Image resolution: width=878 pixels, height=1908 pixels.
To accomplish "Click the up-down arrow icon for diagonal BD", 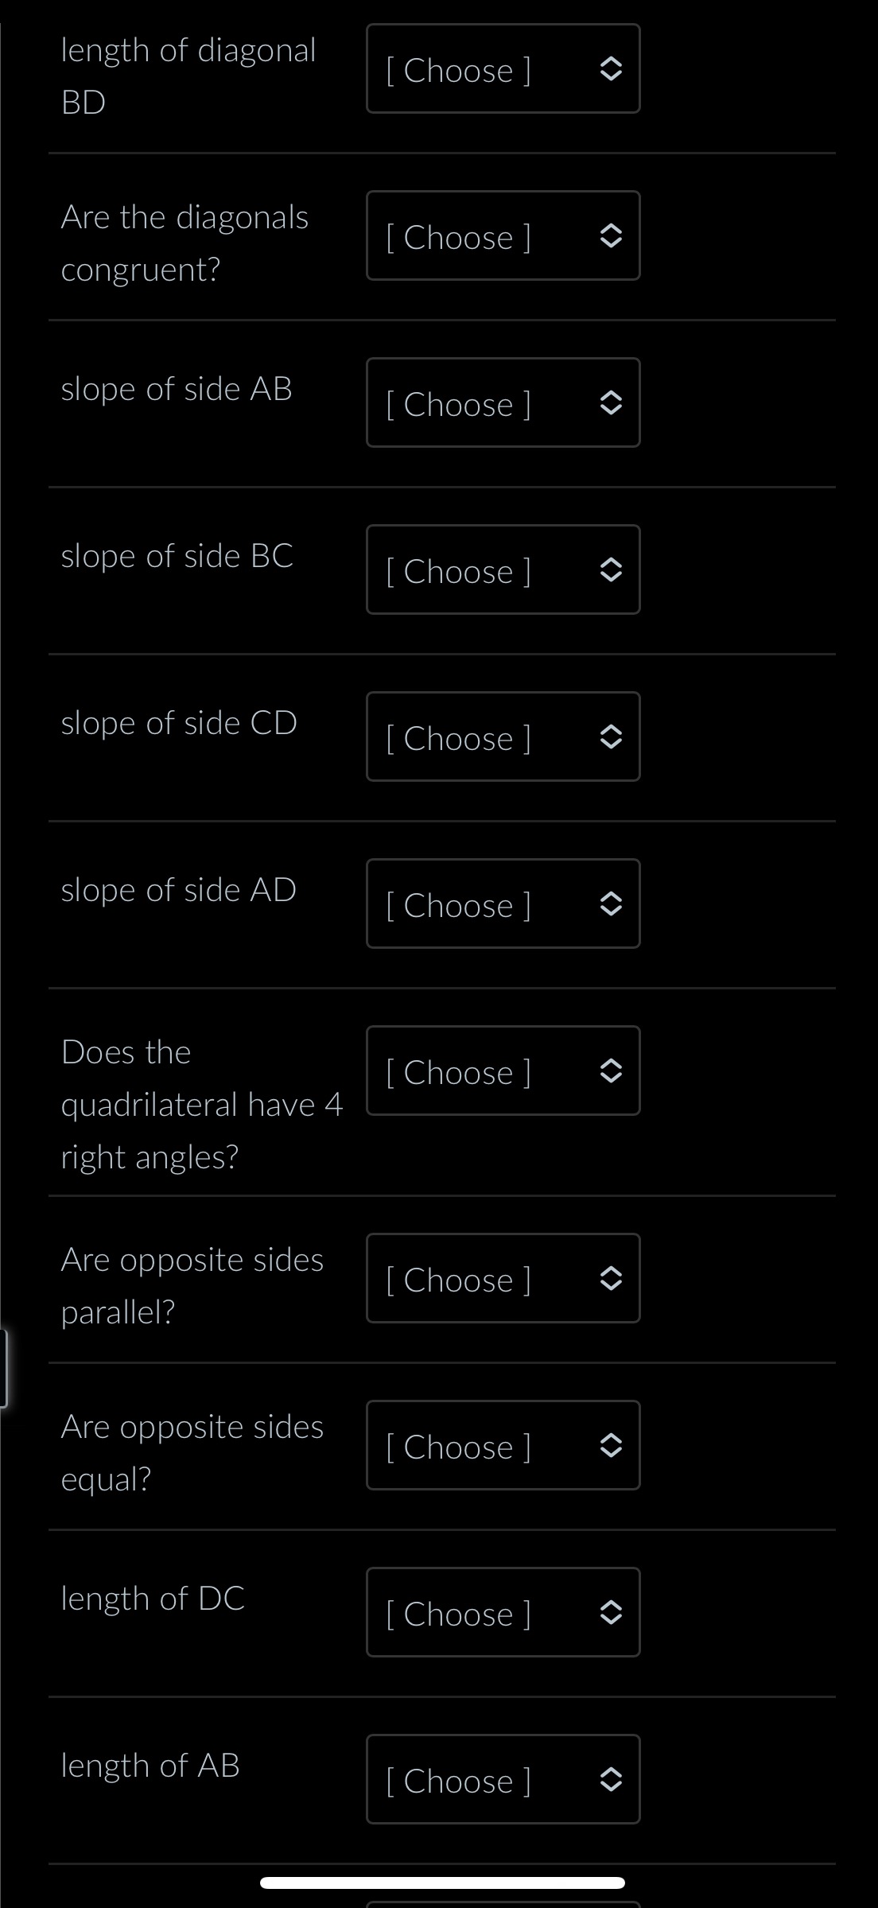I will pyautogui.click(x=610, y=70).
